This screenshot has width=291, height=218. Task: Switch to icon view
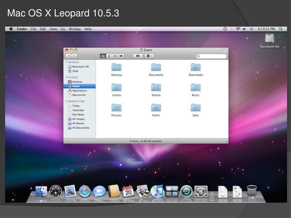click(103, 56)
